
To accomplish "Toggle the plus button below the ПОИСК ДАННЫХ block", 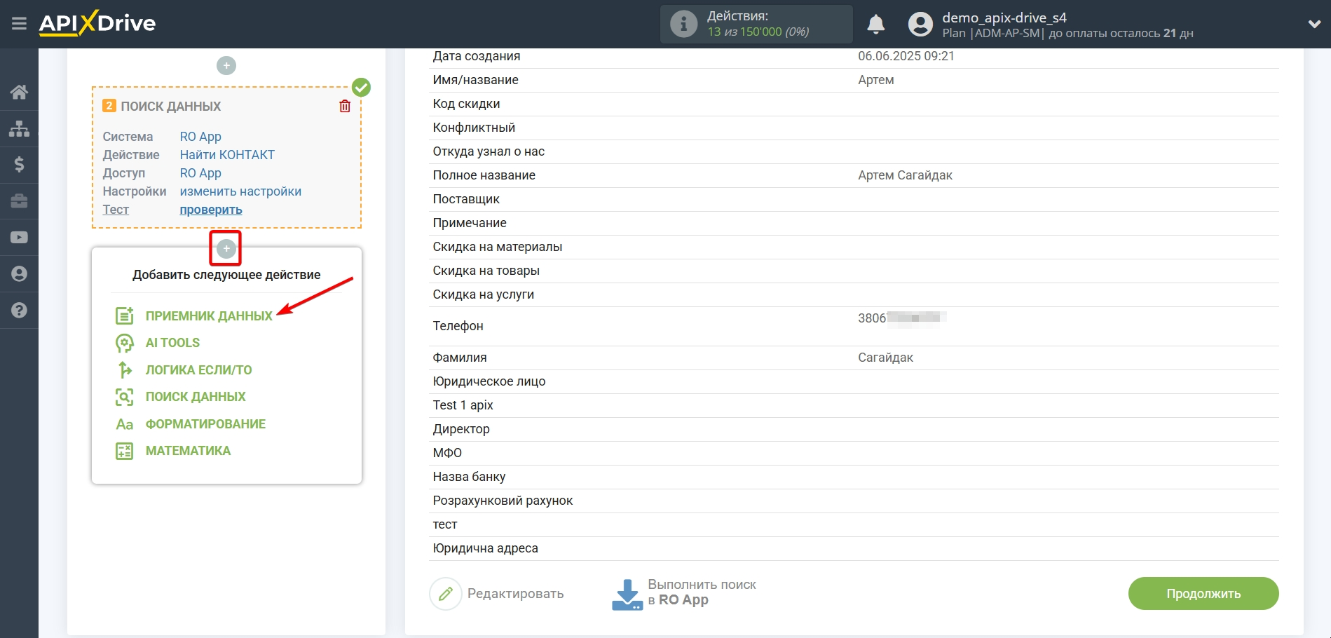I will coord(226,248).
